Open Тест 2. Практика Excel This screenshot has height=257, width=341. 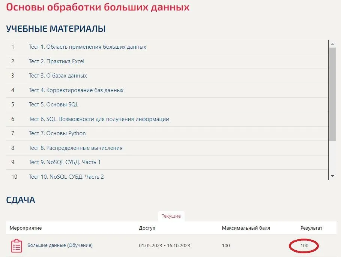[57, 61]
